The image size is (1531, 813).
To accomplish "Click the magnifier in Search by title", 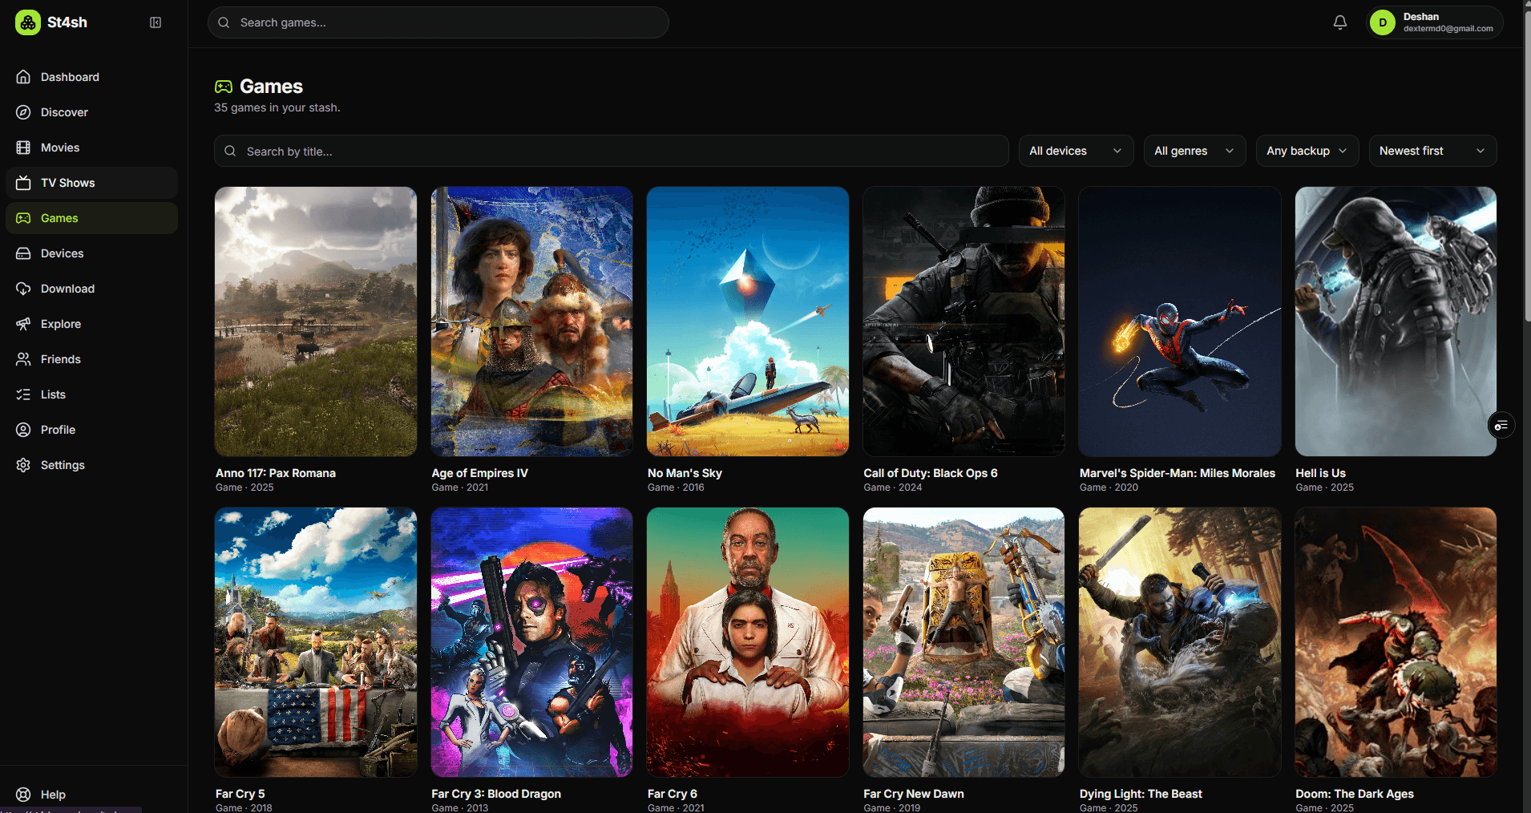I will point(230,151).
